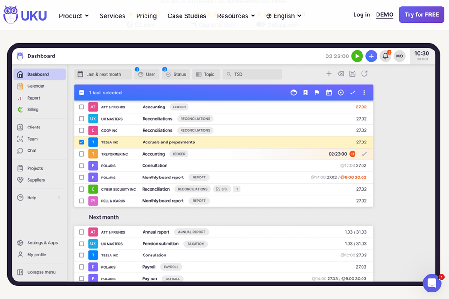This screenshot has height=299, width=449.
Task: Pause the Trevormer Inc timer
Action: [353, 154]
